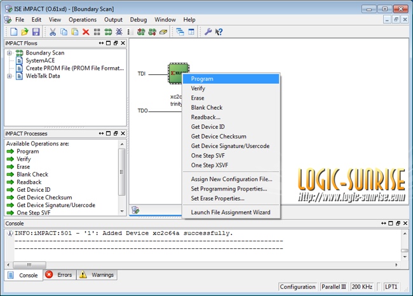413x296 pixels.
Task: Switch to the Errors tab
Action: point(60,275)
